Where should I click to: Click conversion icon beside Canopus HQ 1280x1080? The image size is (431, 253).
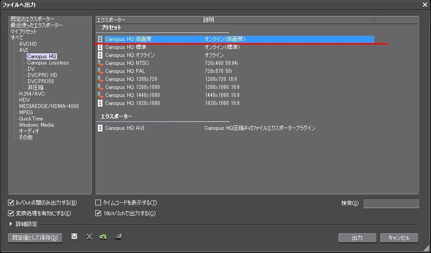100,87
